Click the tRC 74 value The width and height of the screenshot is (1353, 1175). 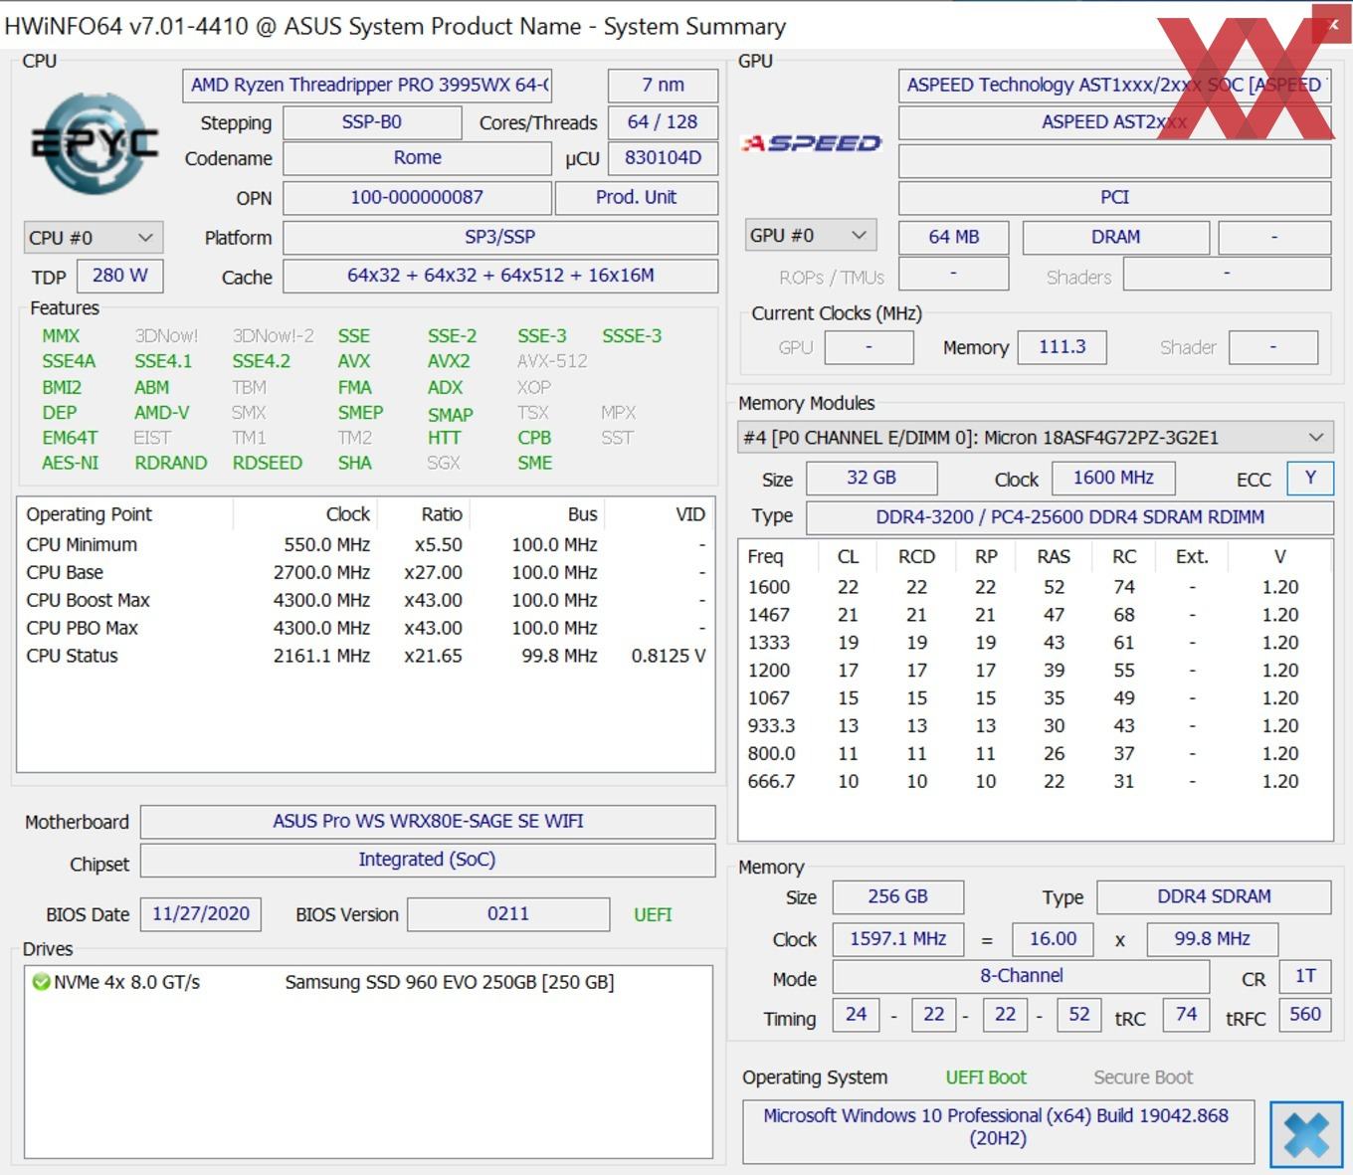tap(1186, 1014)
